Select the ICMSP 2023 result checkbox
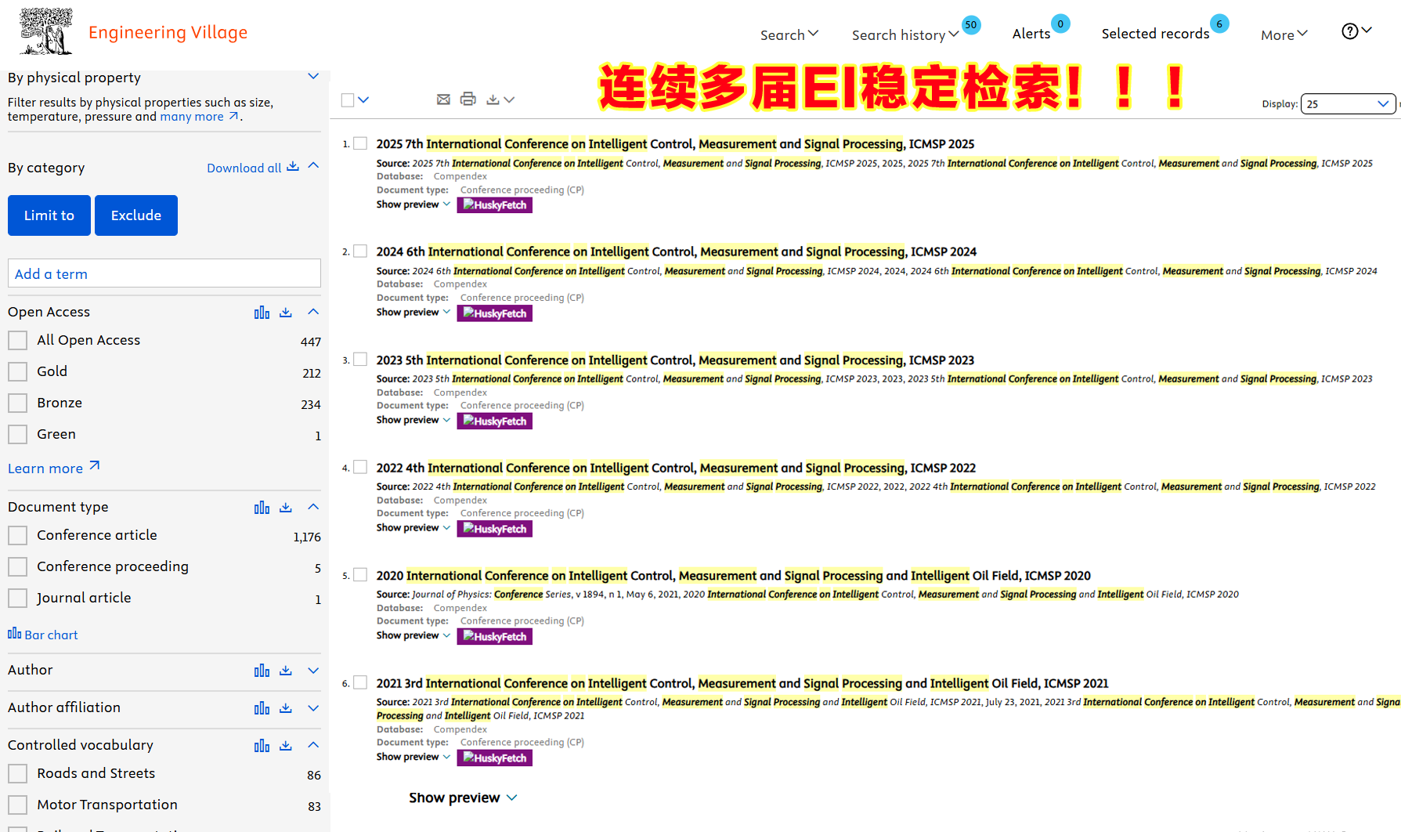 (x=360, y=360)
